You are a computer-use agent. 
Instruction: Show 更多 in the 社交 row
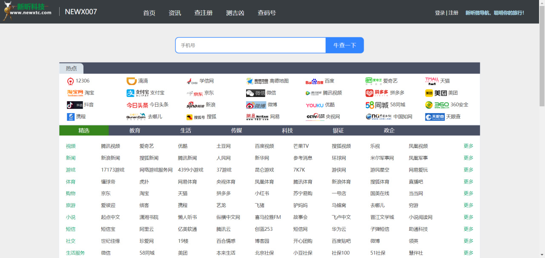pos(468,241)
